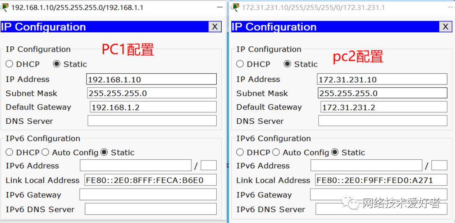This screenshot has width=455, height=223.
Task: Click PC1 DNS Server input box
Action: click(x=152, y=121)
